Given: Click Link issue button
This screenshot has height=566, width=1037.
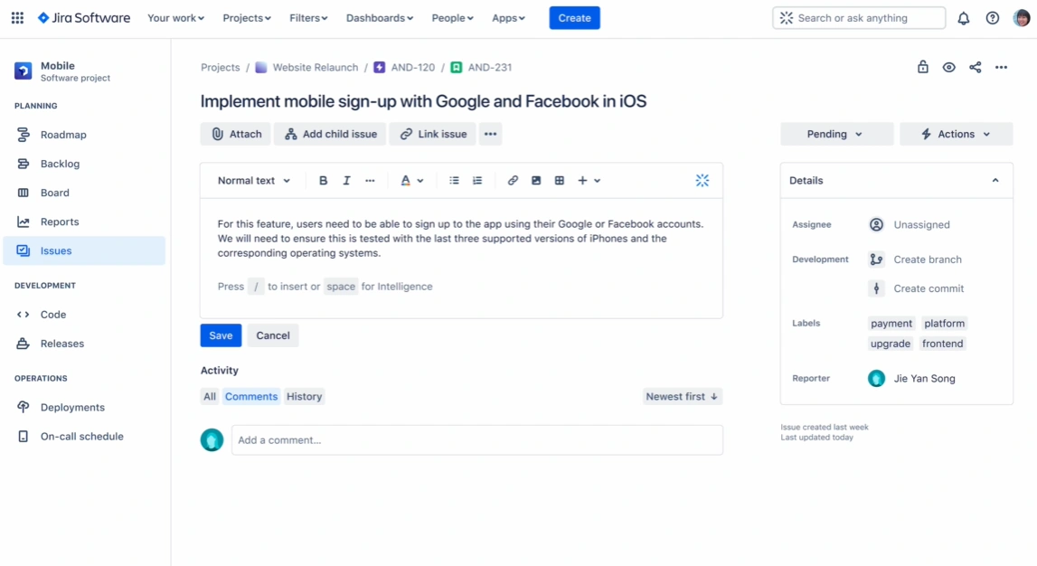Looking at the screenshot, I should point(432,134).
